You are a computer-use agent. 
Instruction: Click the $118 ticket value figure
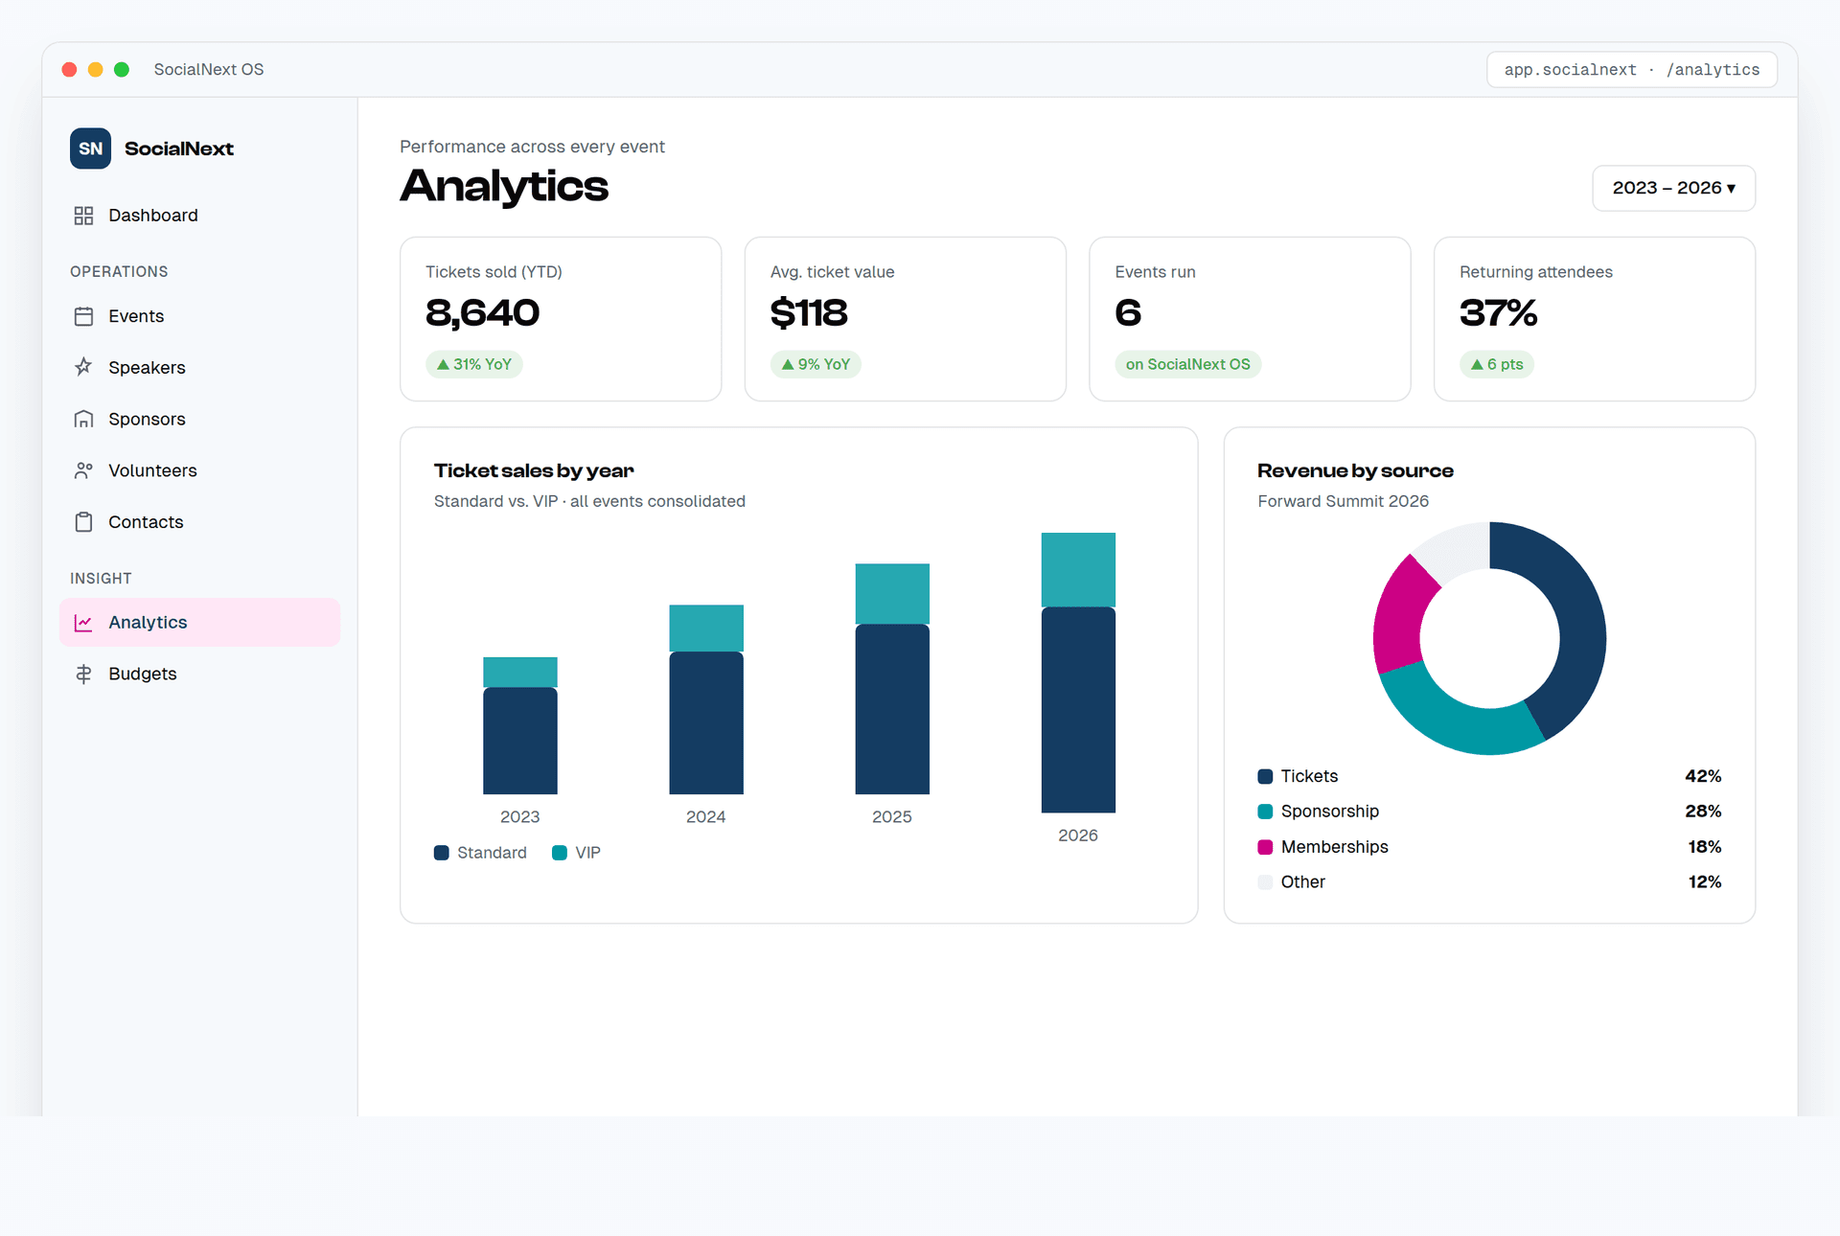click(809, 313)
